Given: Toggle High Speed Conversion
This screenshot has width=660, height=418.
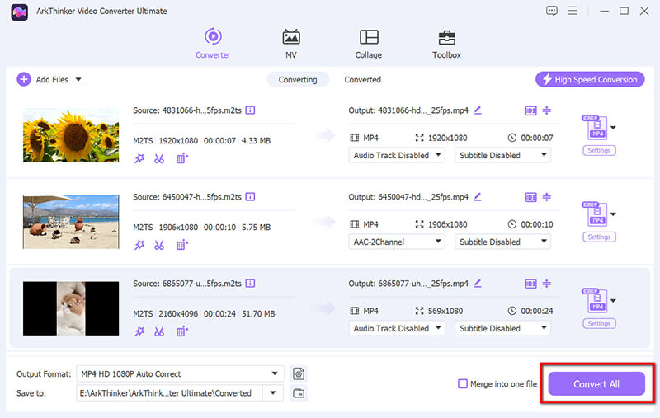Looking at the screenshot, I should click(590, 79).
